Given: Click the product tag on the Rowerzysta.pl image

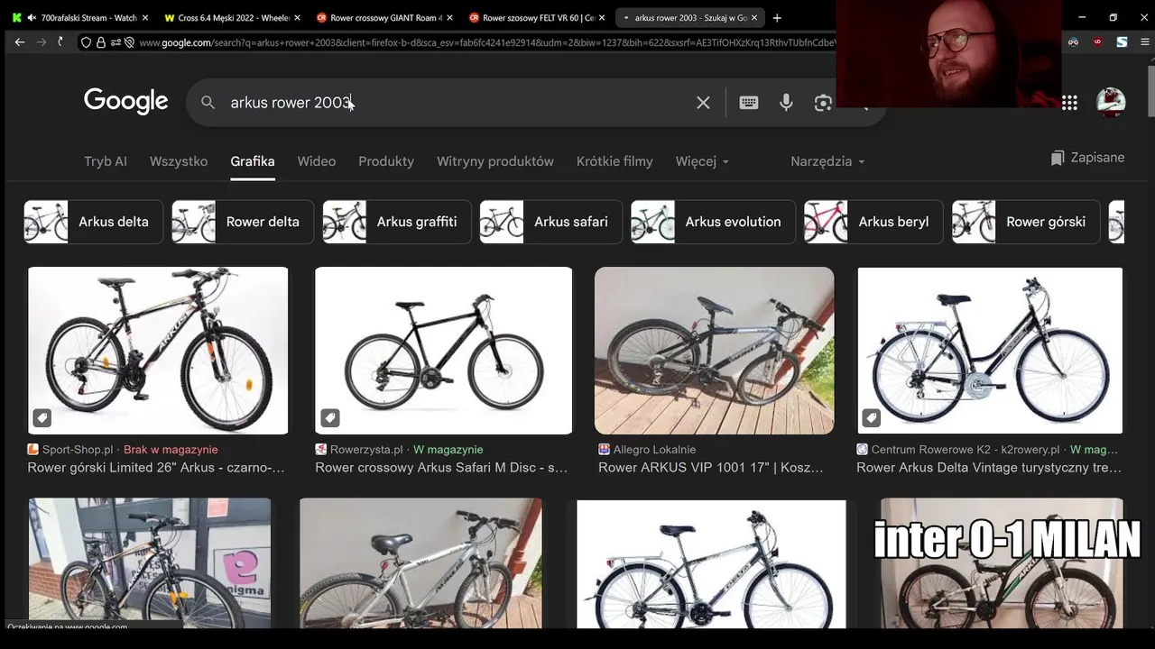Looking at the screenshot, I should click(x=330, y=418).
